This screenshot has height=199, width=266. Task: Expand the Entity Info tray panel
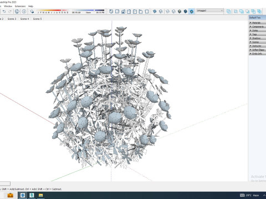(x=258, y=54)
